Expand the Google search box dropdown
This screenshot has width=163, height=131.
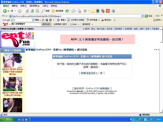pos(33,20)
